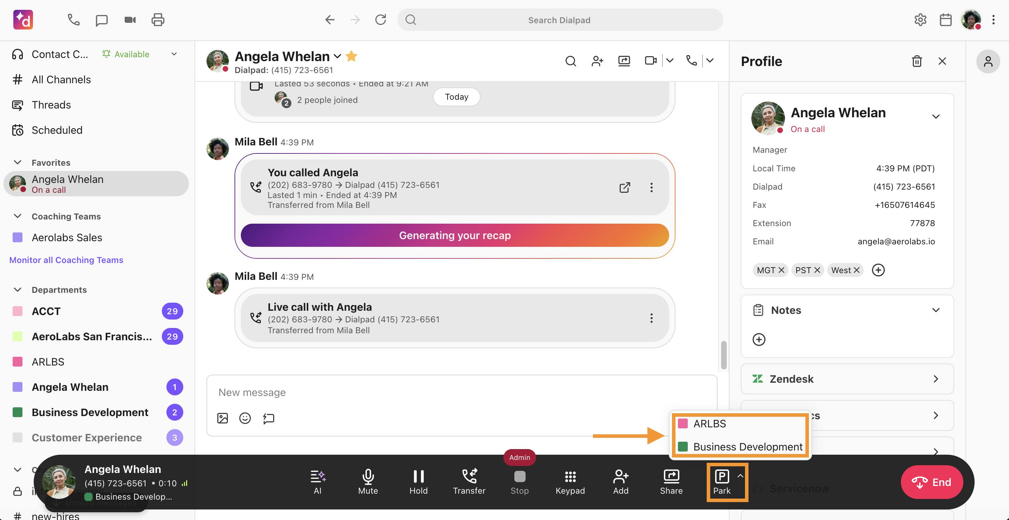Share screen from conversation header
1009x520 pixels.
tap(624, 61)
